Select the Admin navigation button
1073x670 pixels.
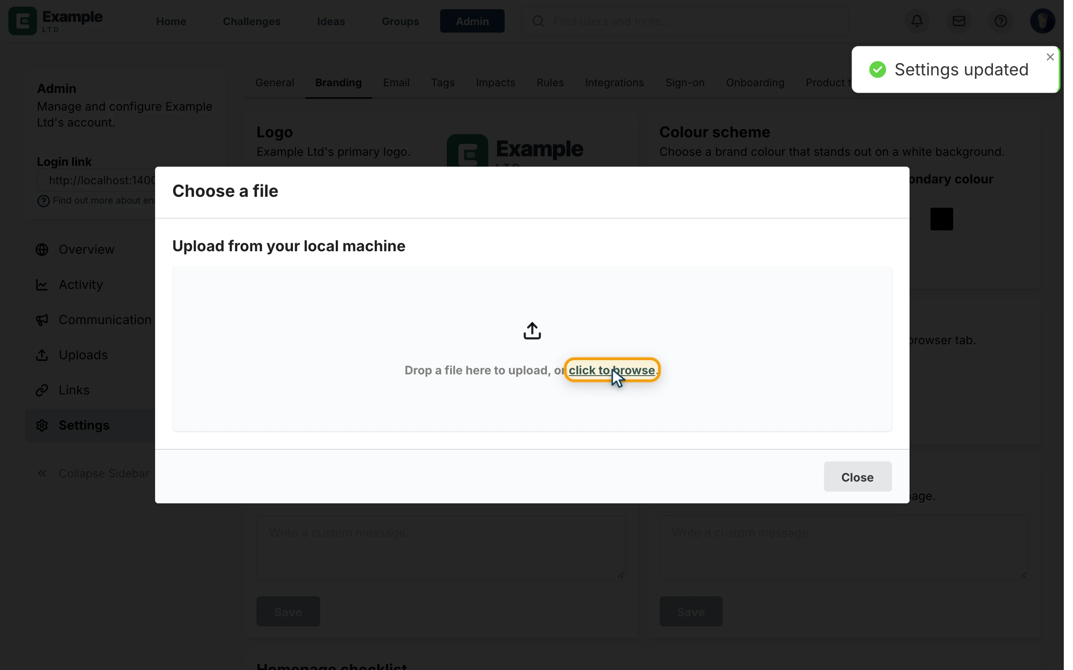pos(472,21)
